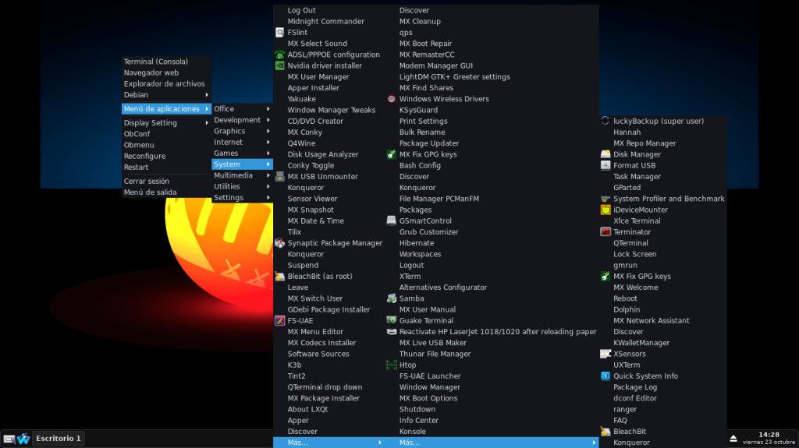The width and height of the screenshot is (799, 448).
Task: Click the Escritorio 1 taskbar button
Action: [x=59, y=439]
